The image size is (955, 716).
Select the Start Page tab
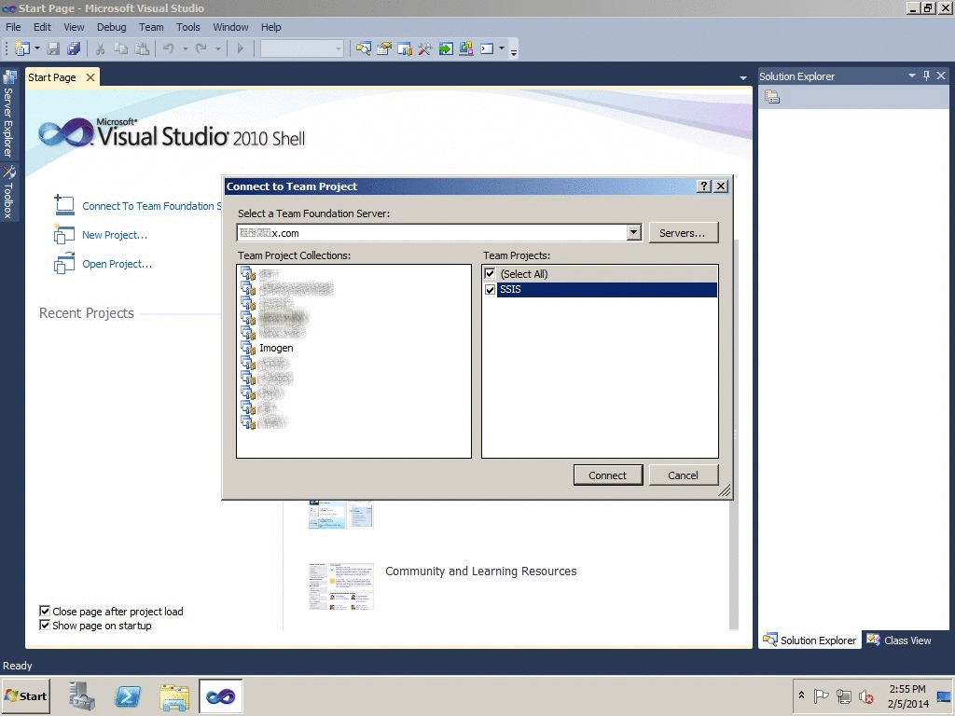point(52,77)
